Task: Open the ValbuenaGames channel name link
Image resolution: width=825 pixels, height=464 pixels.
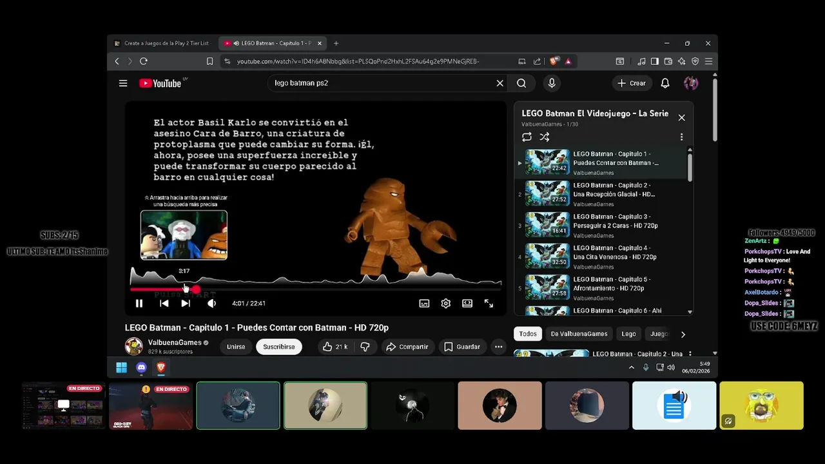Action: point(175,343)
